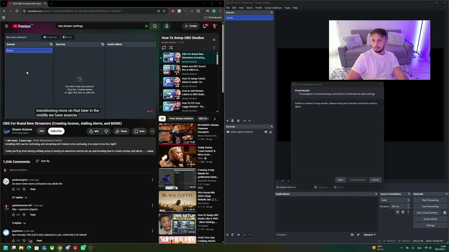Image resolution: width=449 pixels, height=252 pixels.
Task: Open OBS Tools menu
Action: click(287, 8)
